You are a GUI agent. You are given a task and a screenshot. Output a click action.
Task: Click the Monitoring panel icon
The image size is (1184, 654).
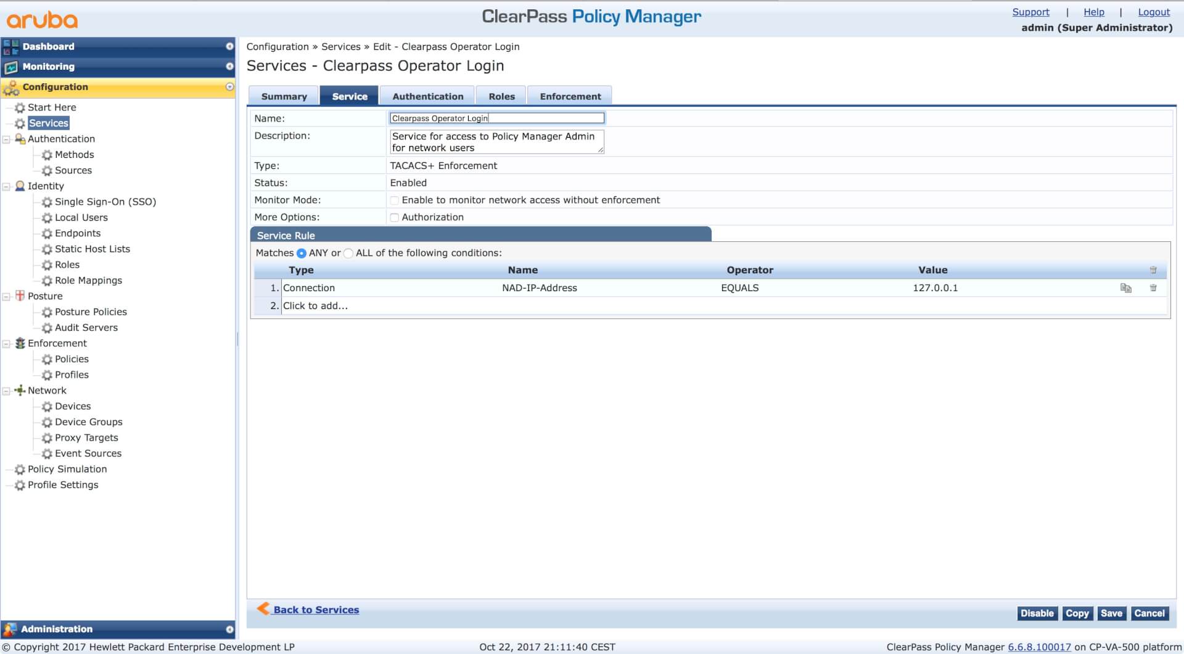point(11,67)
